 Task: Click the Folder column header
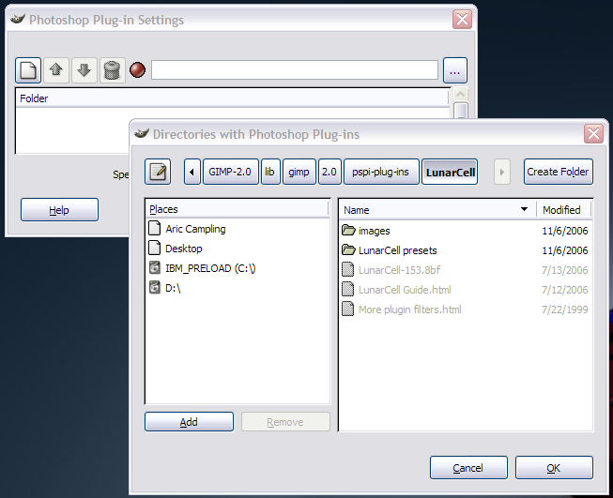click(x=232, y=98)
